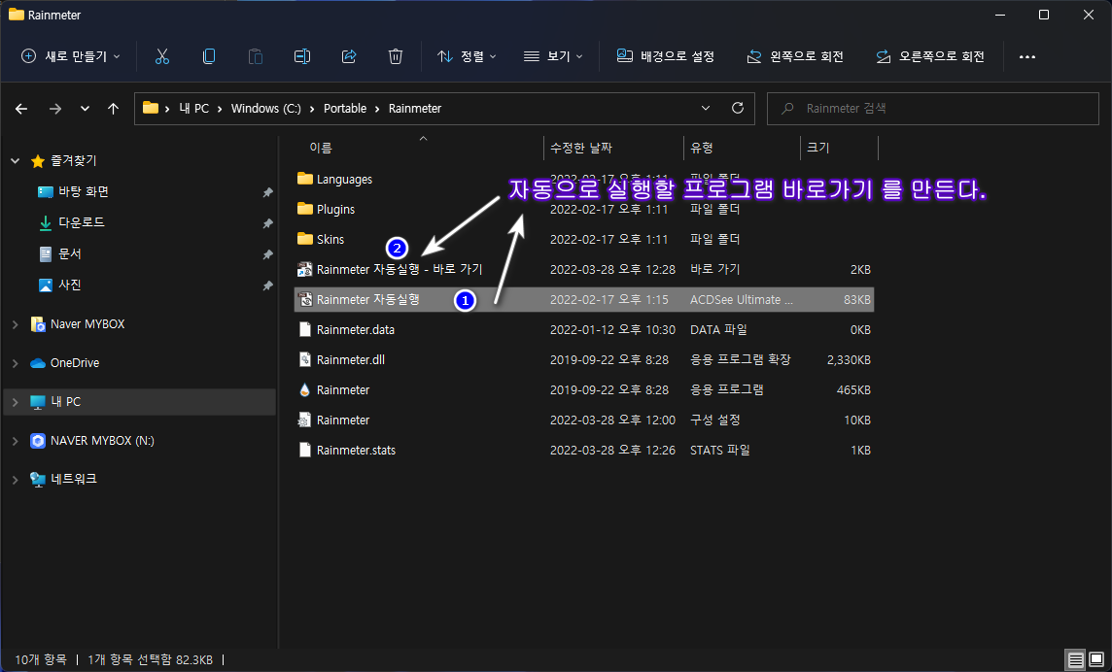Viewport: 1112px width, 672px height.
Task: Click the Languages folder icon
Action: [x=305, y=179]
